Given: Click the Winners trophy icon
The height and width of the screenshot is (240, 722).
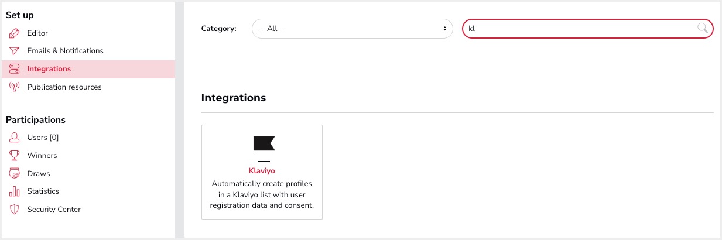Looking at the screenshot, I should point(15,156).
